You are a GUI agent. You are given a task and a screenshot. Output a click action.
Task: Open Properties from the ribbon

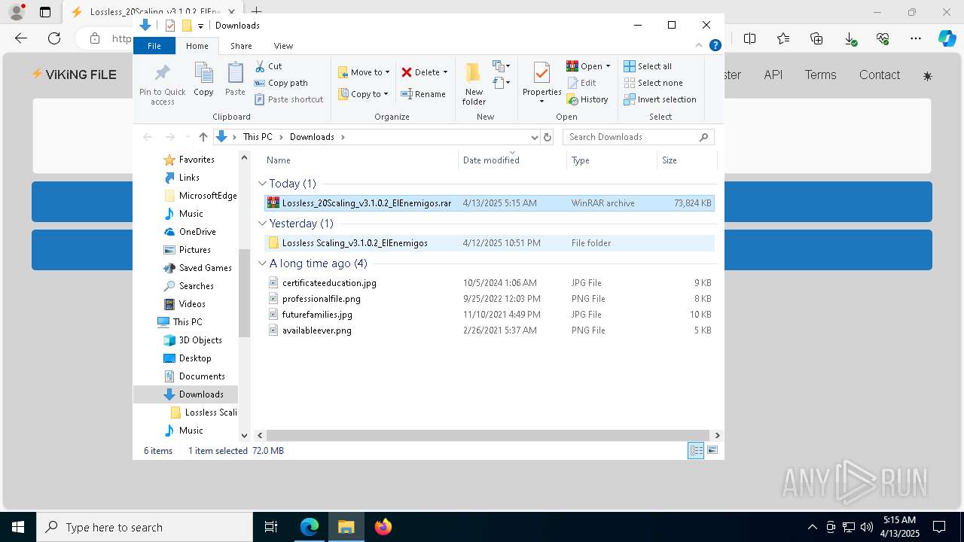[x=541, y=75]
